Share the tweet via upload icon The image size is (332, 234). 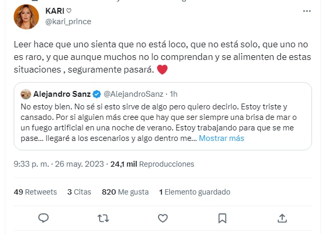click(x=282, y=218)
